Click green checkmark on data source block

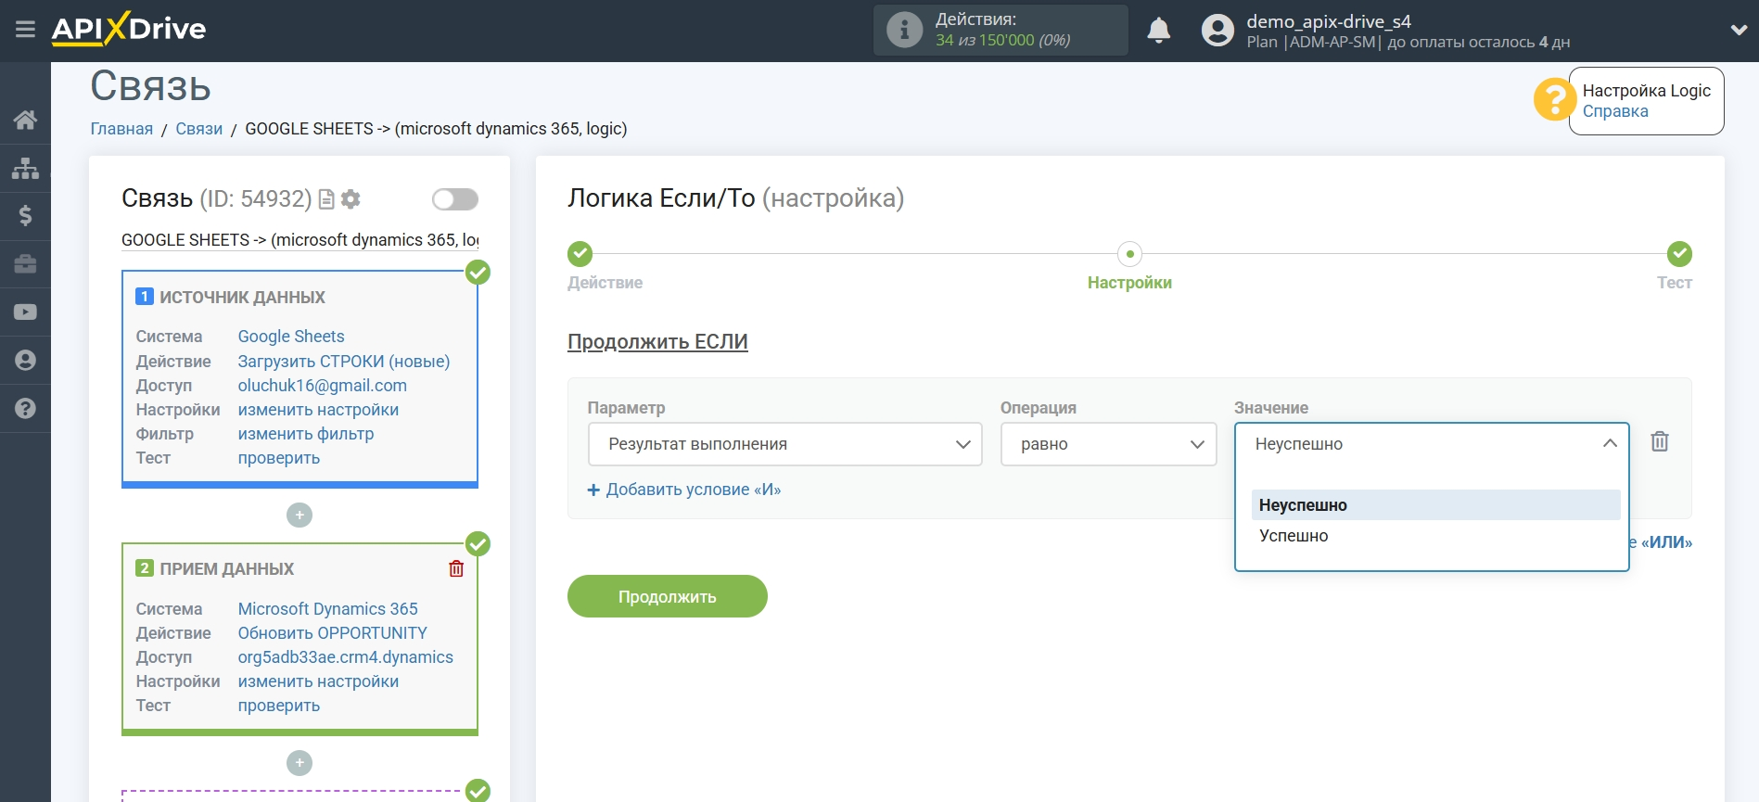[x=478, y=272]
